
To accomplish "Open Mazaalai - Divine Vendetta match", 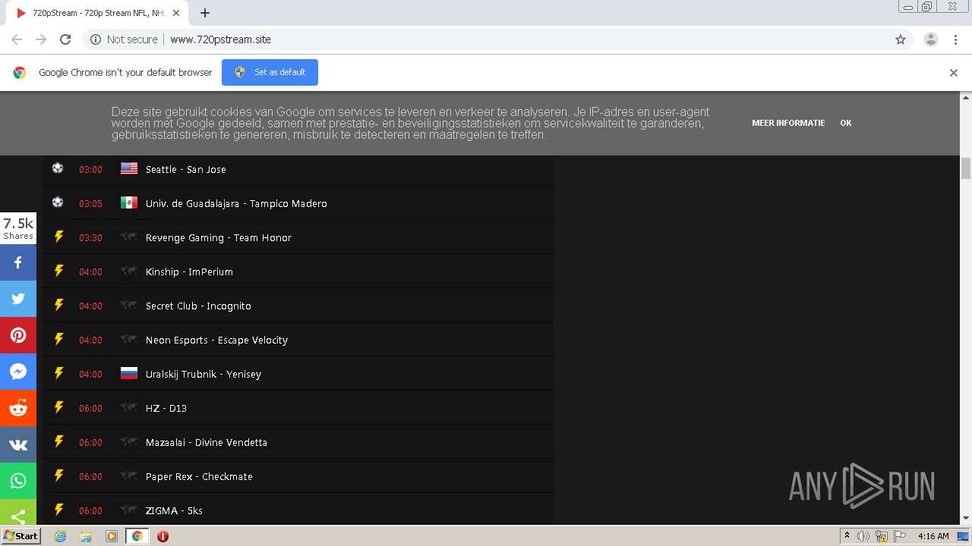I will coord(207,442).
